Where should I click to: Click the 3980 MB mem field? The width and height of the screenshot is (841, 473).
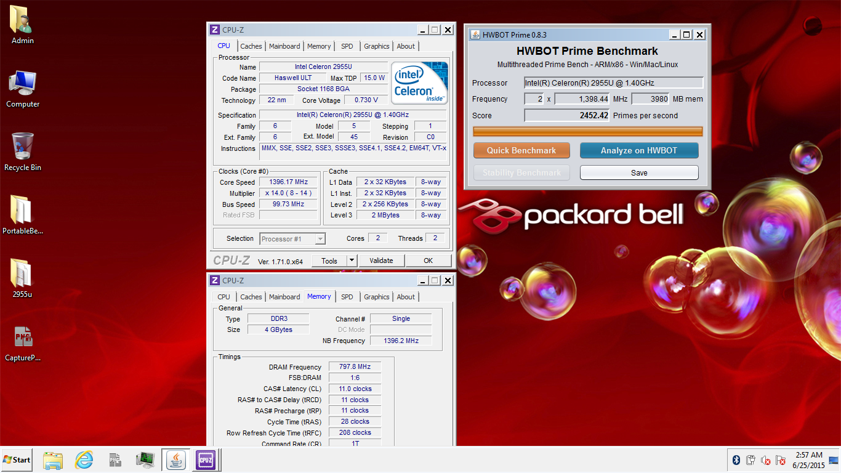point(651,99)
